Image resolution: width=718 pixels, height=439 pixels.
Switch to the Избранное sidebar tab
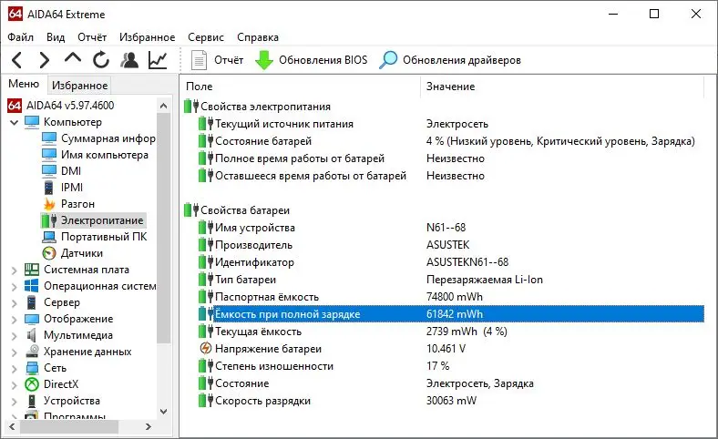79,85
